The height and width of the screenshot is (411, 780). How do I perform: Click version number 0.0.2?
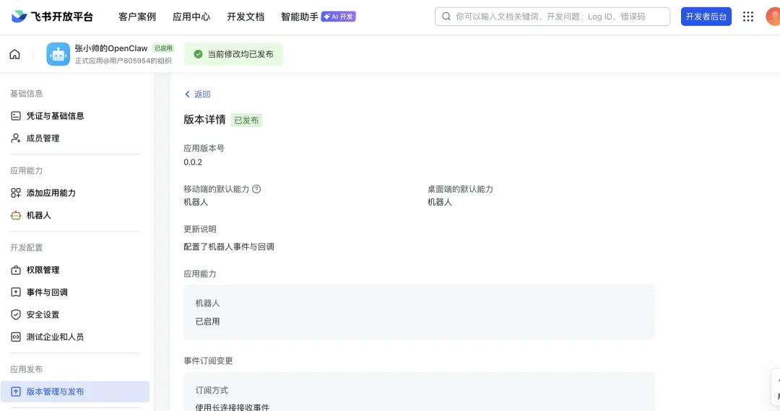(193, 162)
